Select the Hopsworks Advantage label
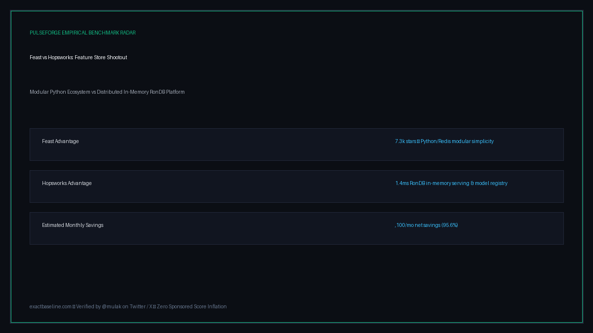593x333 pixels. point(67,183)
